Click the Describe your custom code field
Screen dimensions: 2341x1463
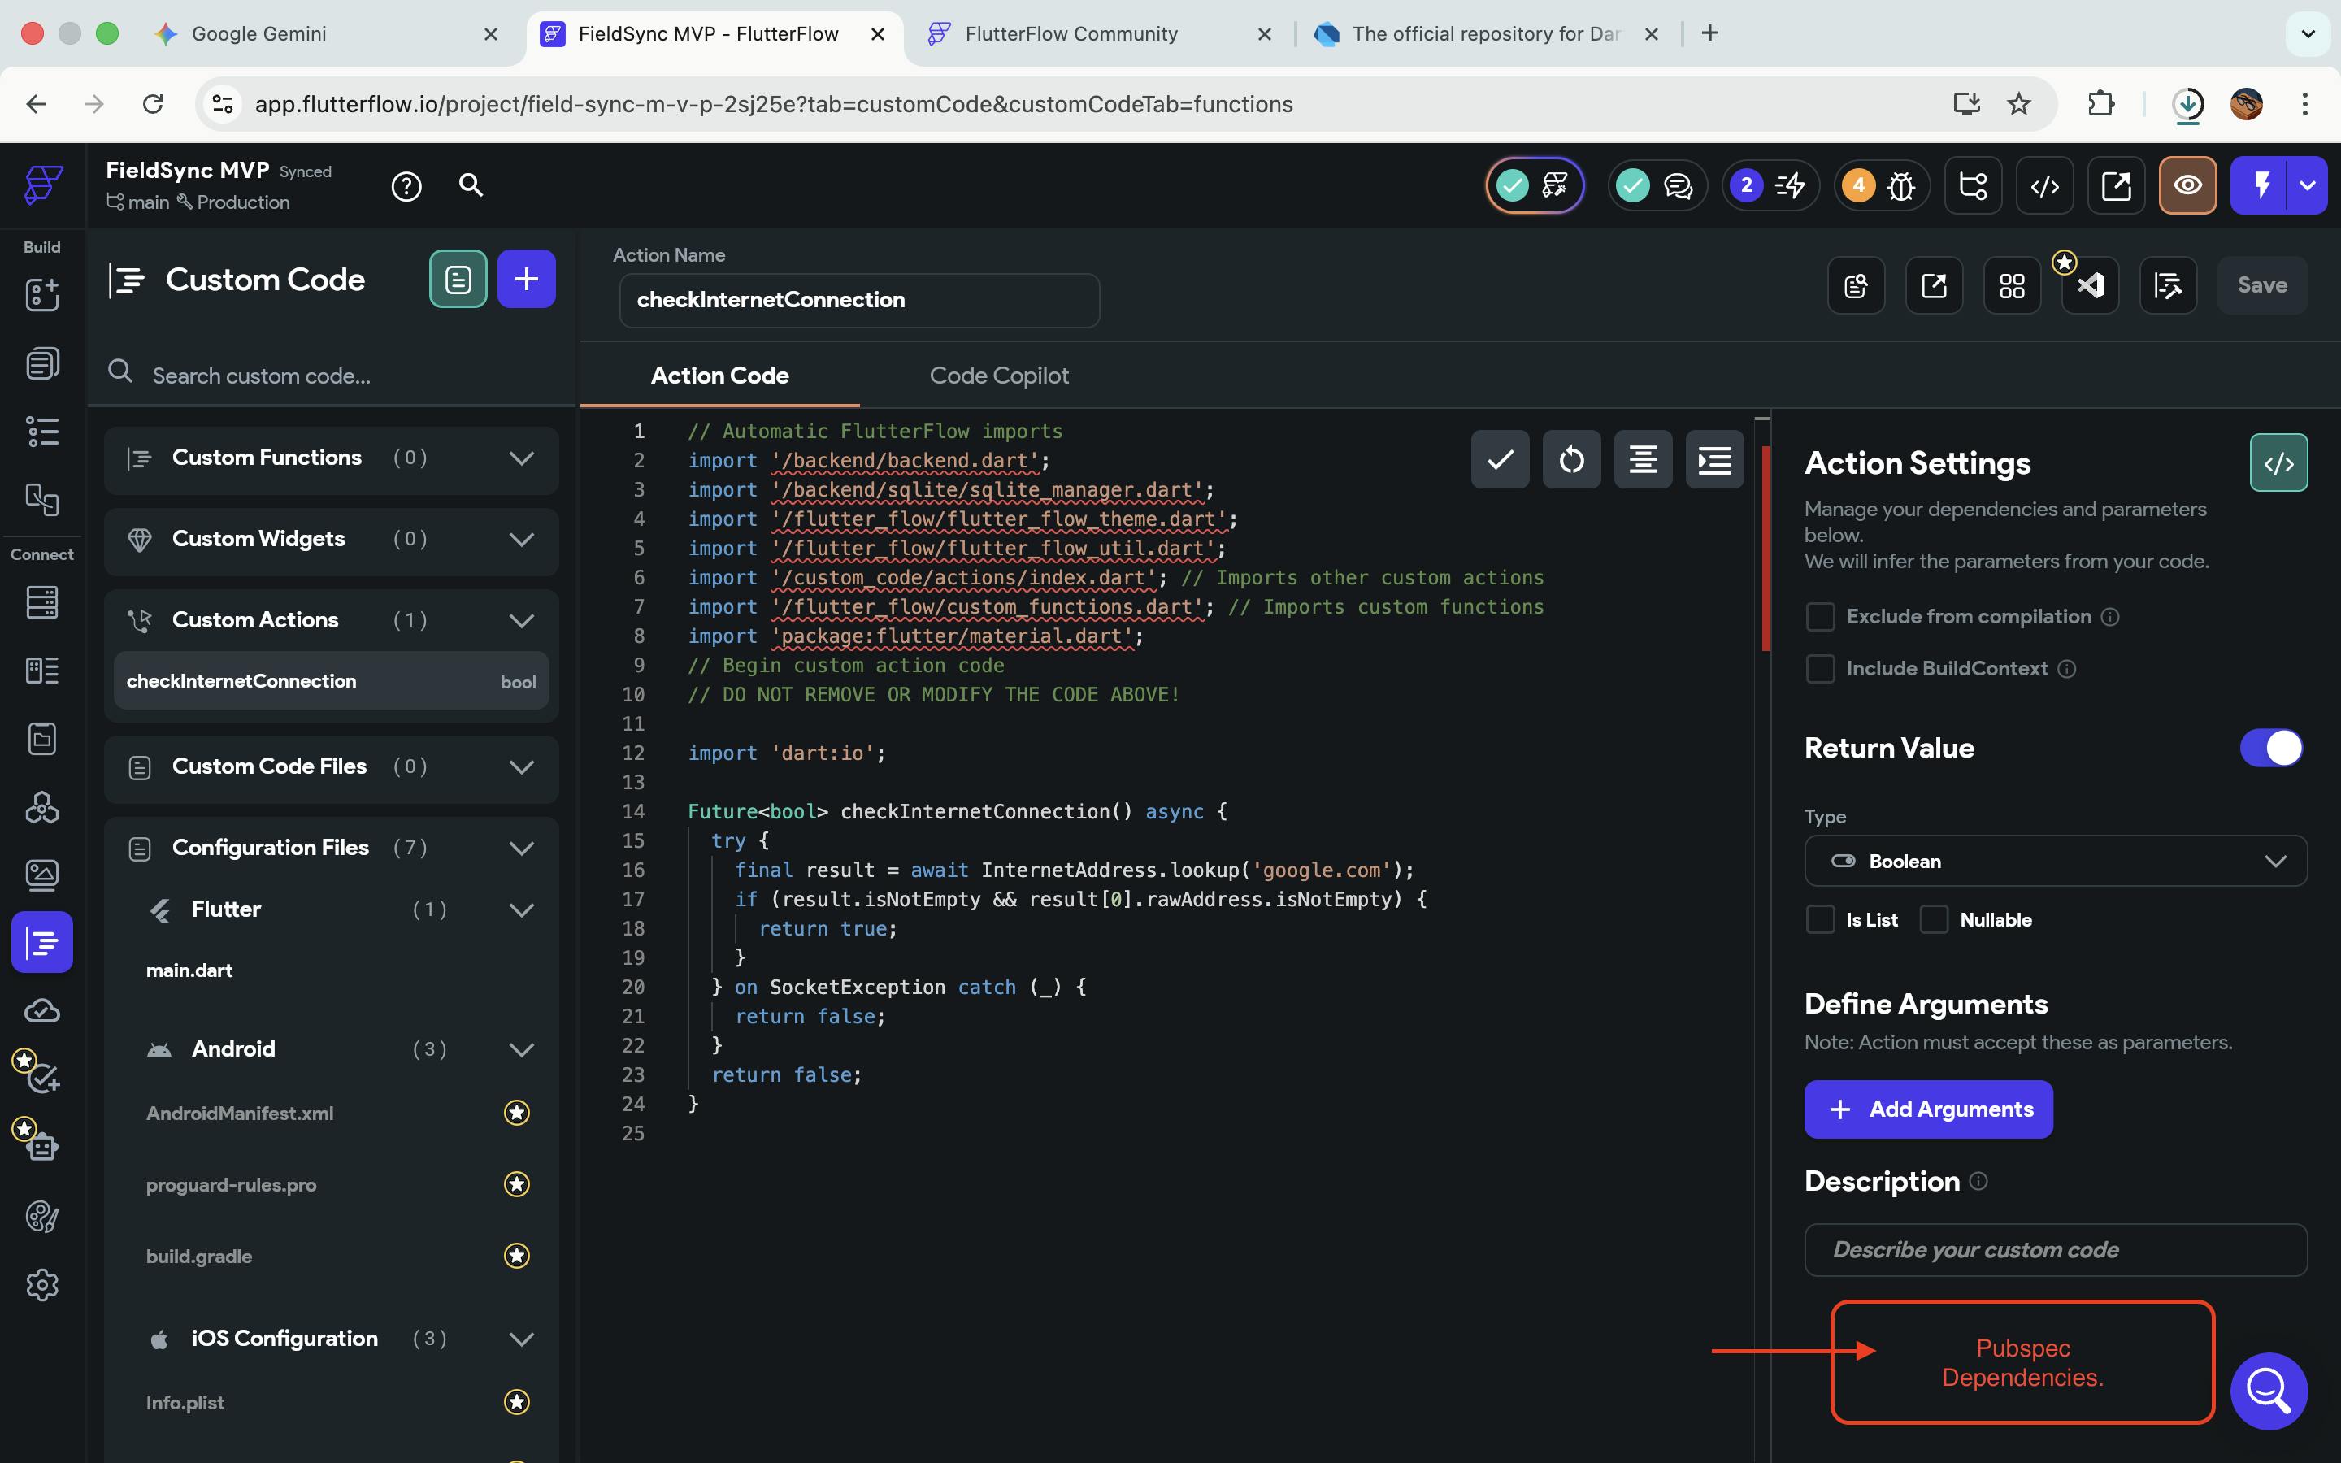point(2055,1250)
